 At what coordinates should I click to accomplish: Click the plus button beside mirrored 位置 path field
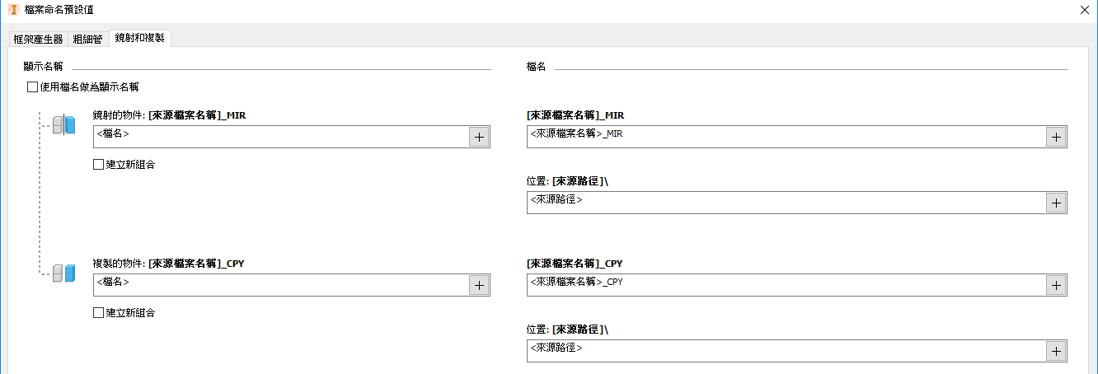(x=1056, y=203)
